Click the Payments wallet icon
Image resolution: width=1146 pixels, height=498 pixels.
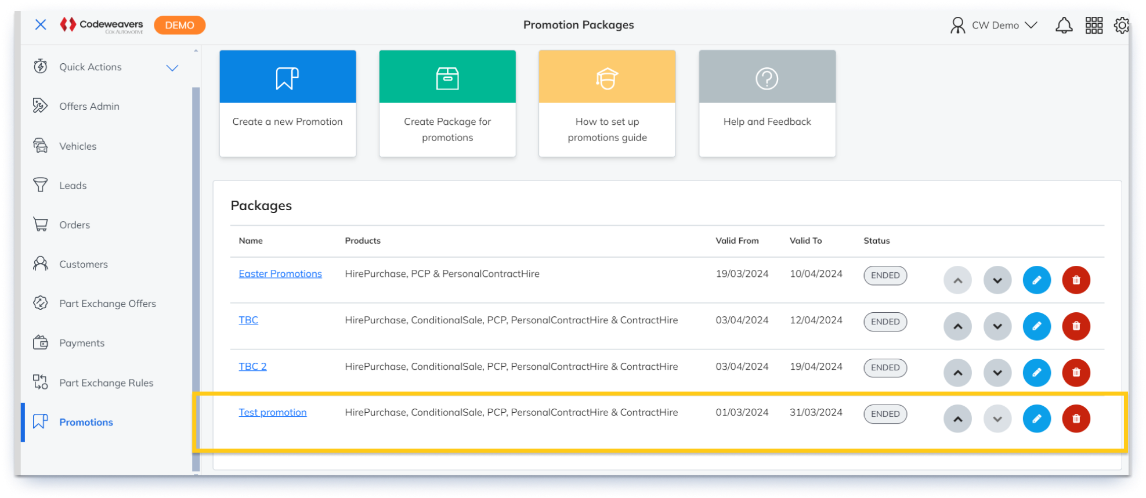click(x=40, y=342)
